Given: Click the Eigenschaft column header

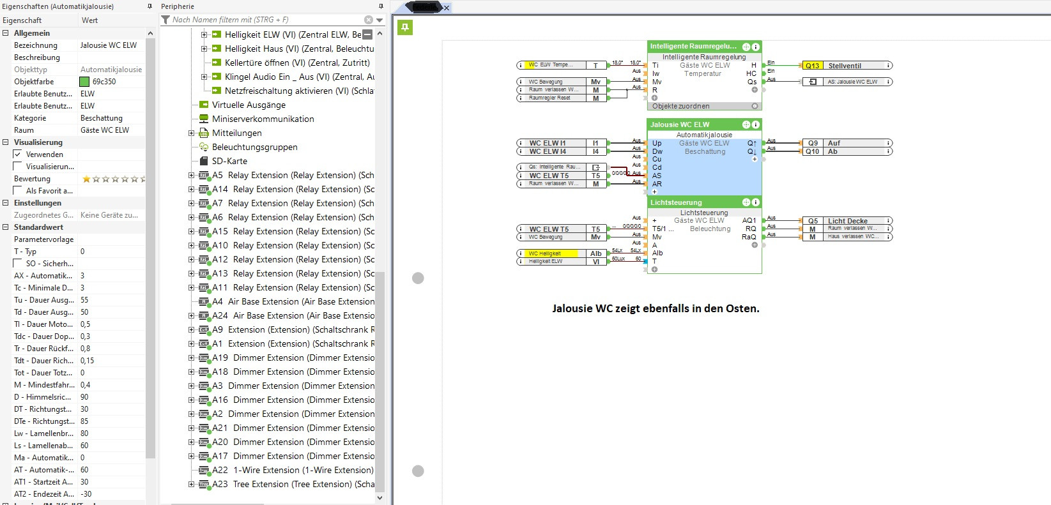Looking at the screenshot, I should (39, 20).
